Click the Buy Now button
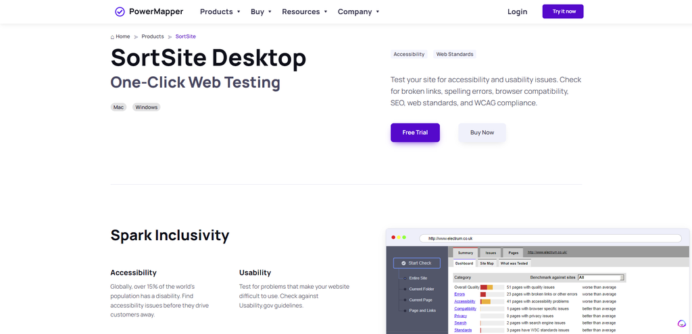The height and width of the screenshot is (334, 692). pos(482,133)
